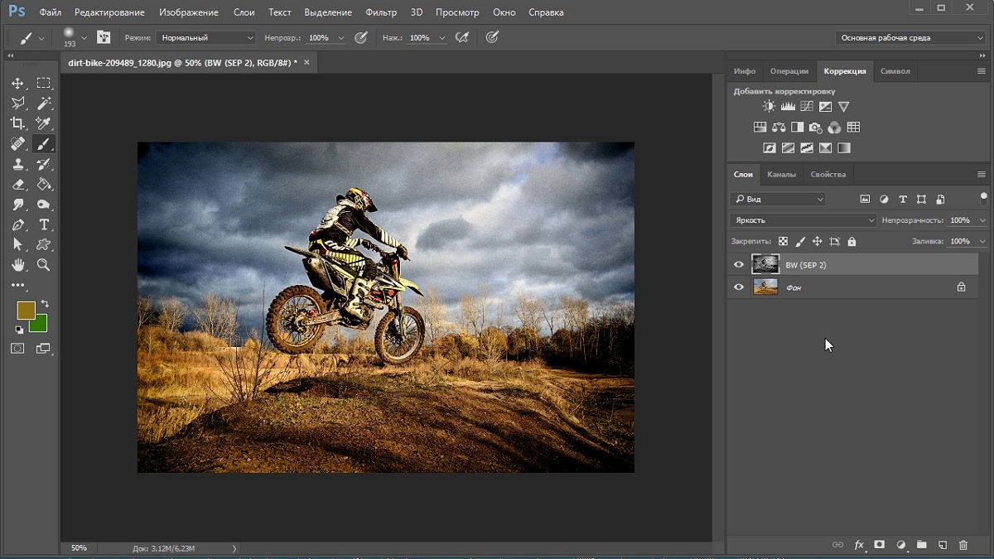Switch to the Операции tab
The image size is (994, 559).
click(x=789, y=71)
